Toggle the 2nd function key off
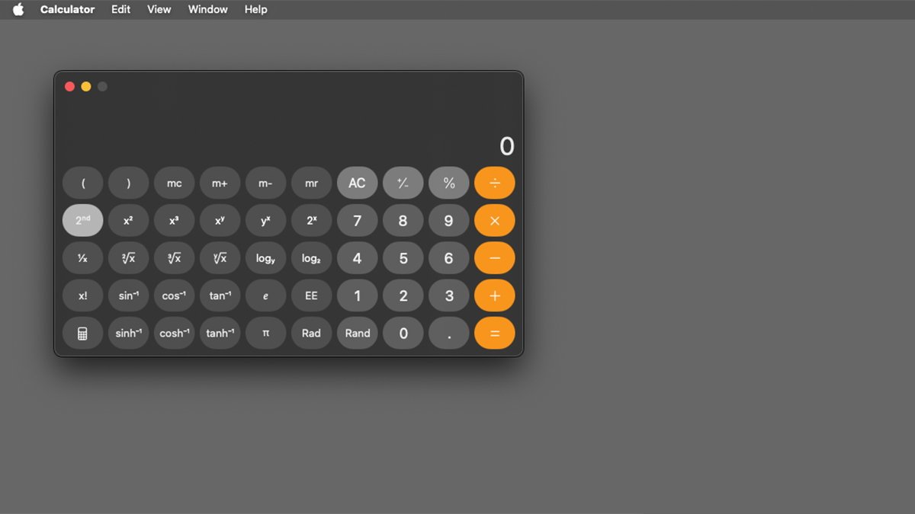Image resolution: width=915 pixels, height=514 pixels. 82,221
